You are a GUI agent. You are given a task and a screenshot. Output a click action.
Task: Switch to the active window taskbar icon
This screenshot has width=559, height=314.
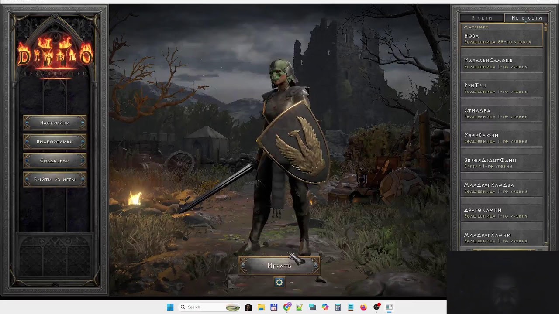click(389, 307)
